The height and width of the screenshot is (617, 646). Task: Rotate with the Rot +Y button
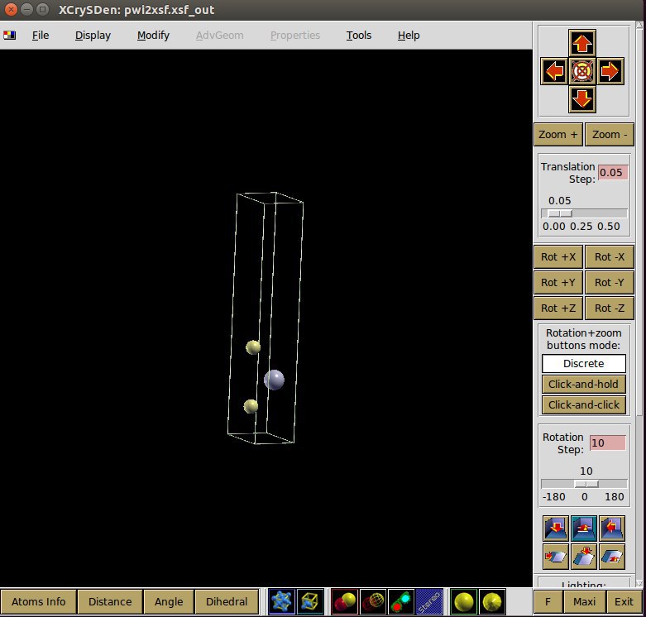[x=557, y=283]
